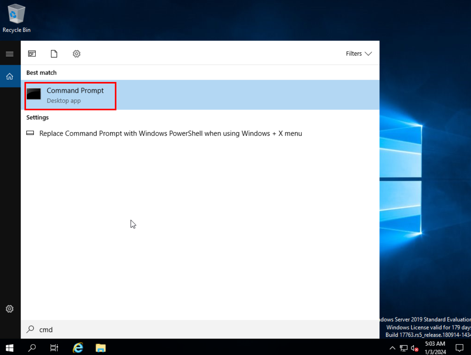Show hidden icons in system tray
This screenshot has width=471, height=355.
(x=392, y=348)
